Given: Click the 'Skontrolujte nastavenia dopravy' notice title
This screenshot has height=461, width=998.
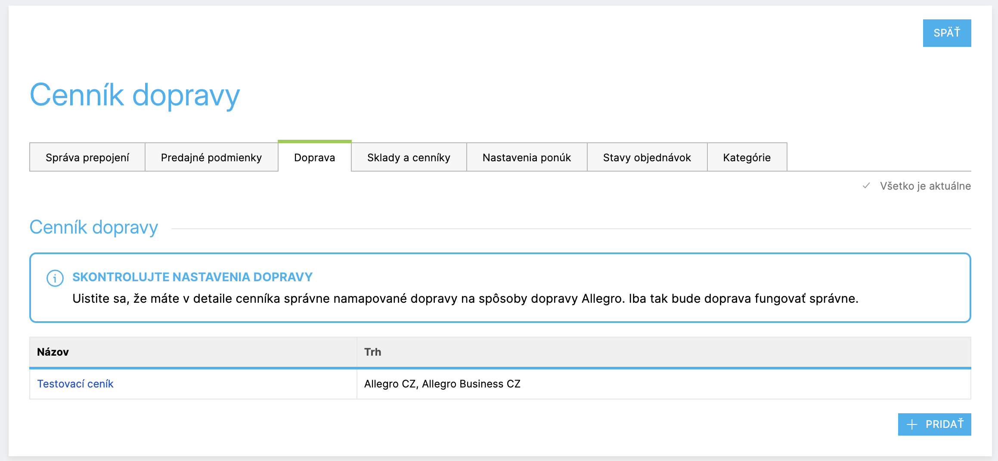Looking at the screenshot, I should click(192, 277).
